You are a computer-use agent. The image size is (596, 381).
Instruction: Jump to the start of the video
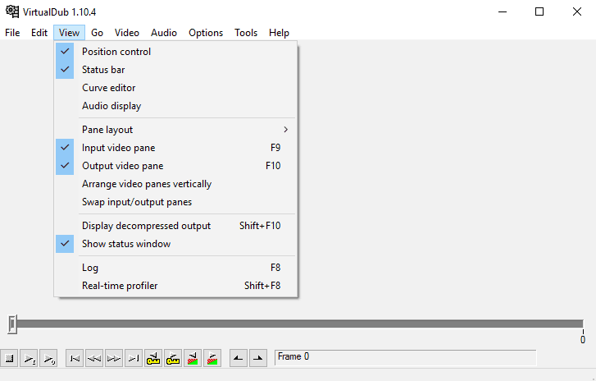(75, 358)
